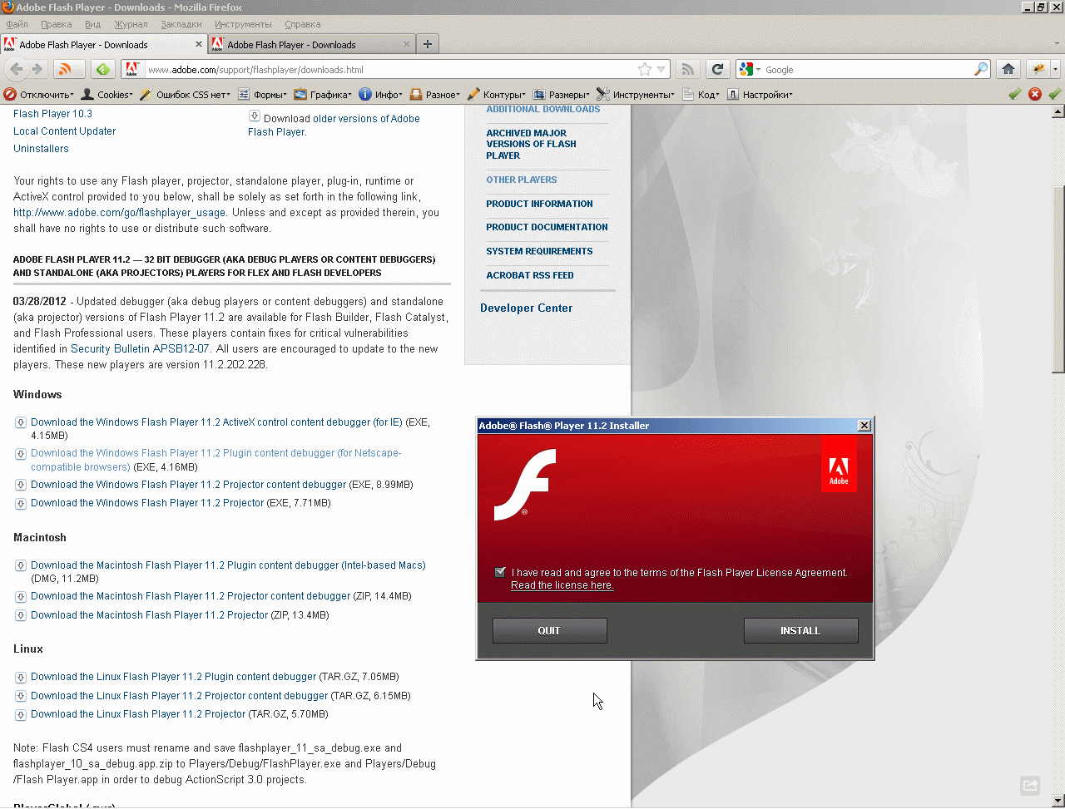
Task: Click download icon beside Windows Projector 7.71MB
Action: coord(21,503)
